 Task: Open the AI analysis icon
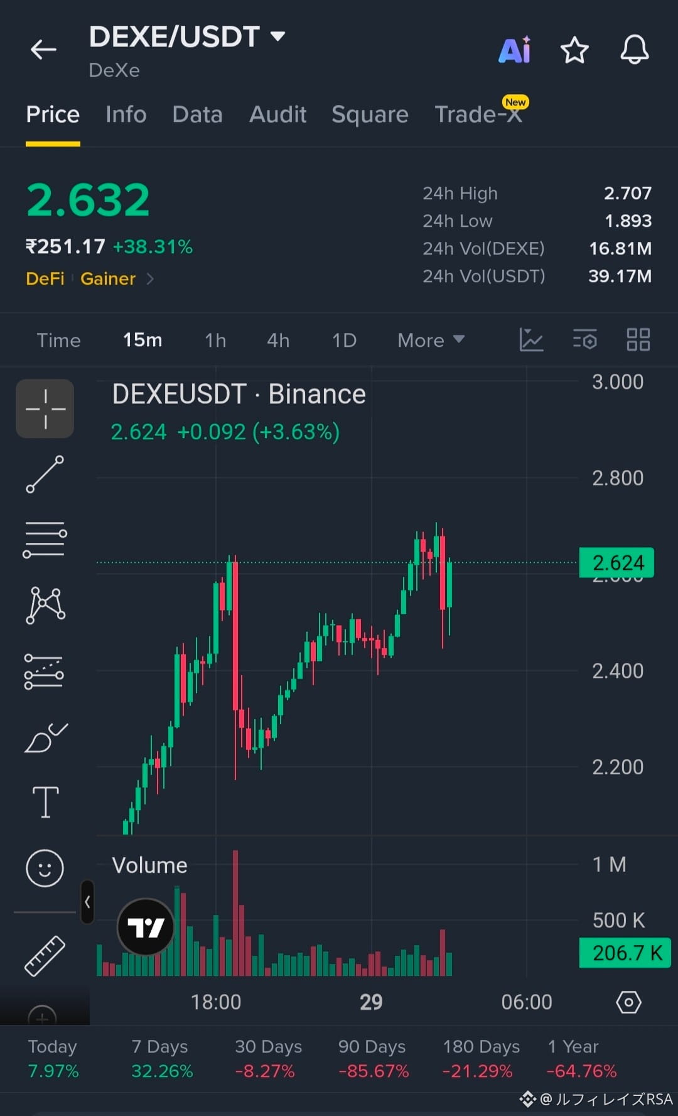tap(515, 50)
